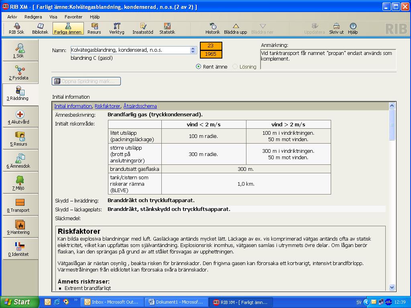
Task: Click the Uppdatera toolbar icon
Action: point(314,28)
